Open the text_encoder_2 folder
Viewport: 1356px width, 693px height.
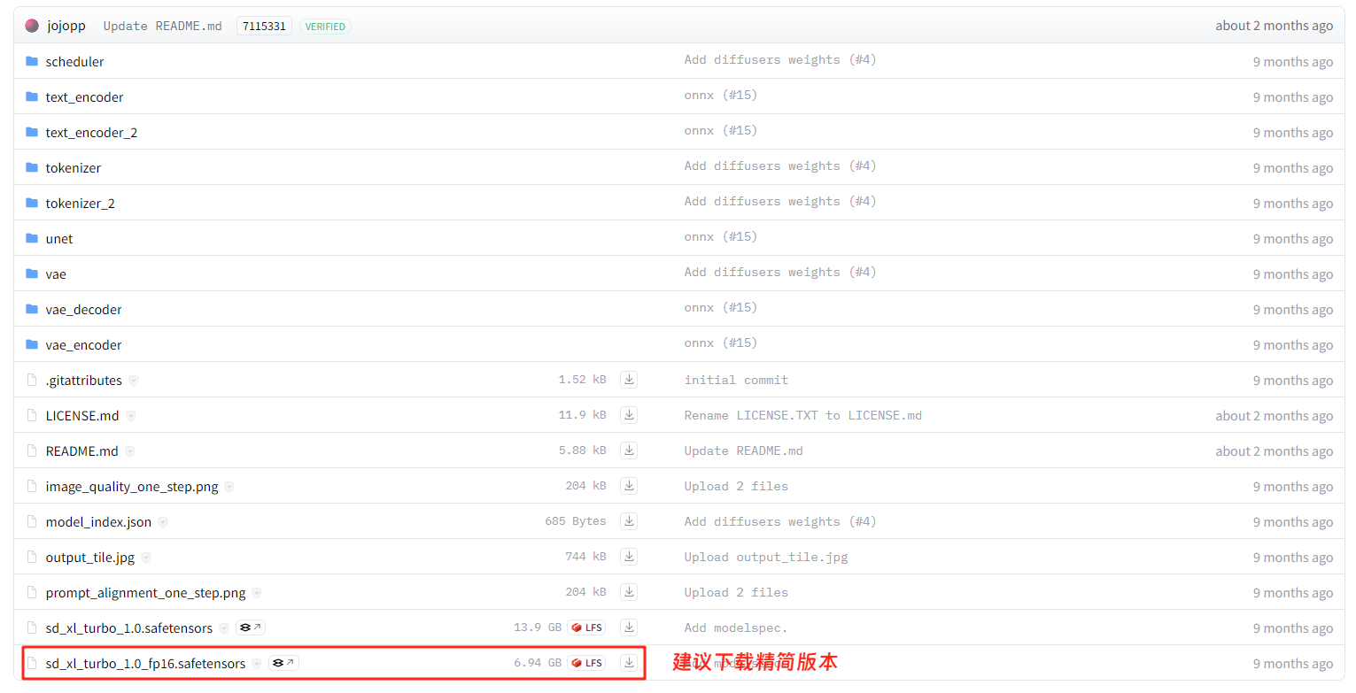[x=91, y=132]
